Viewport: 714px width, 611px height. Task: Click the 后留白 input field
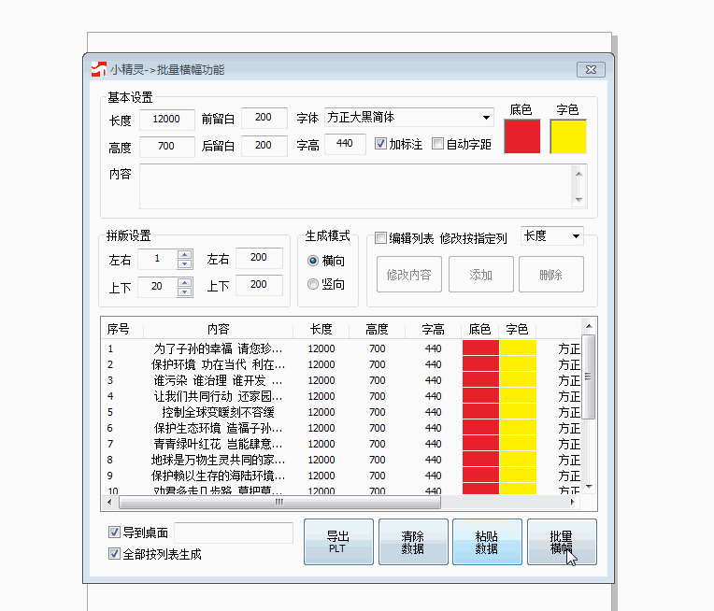click(x=264, y=146)
